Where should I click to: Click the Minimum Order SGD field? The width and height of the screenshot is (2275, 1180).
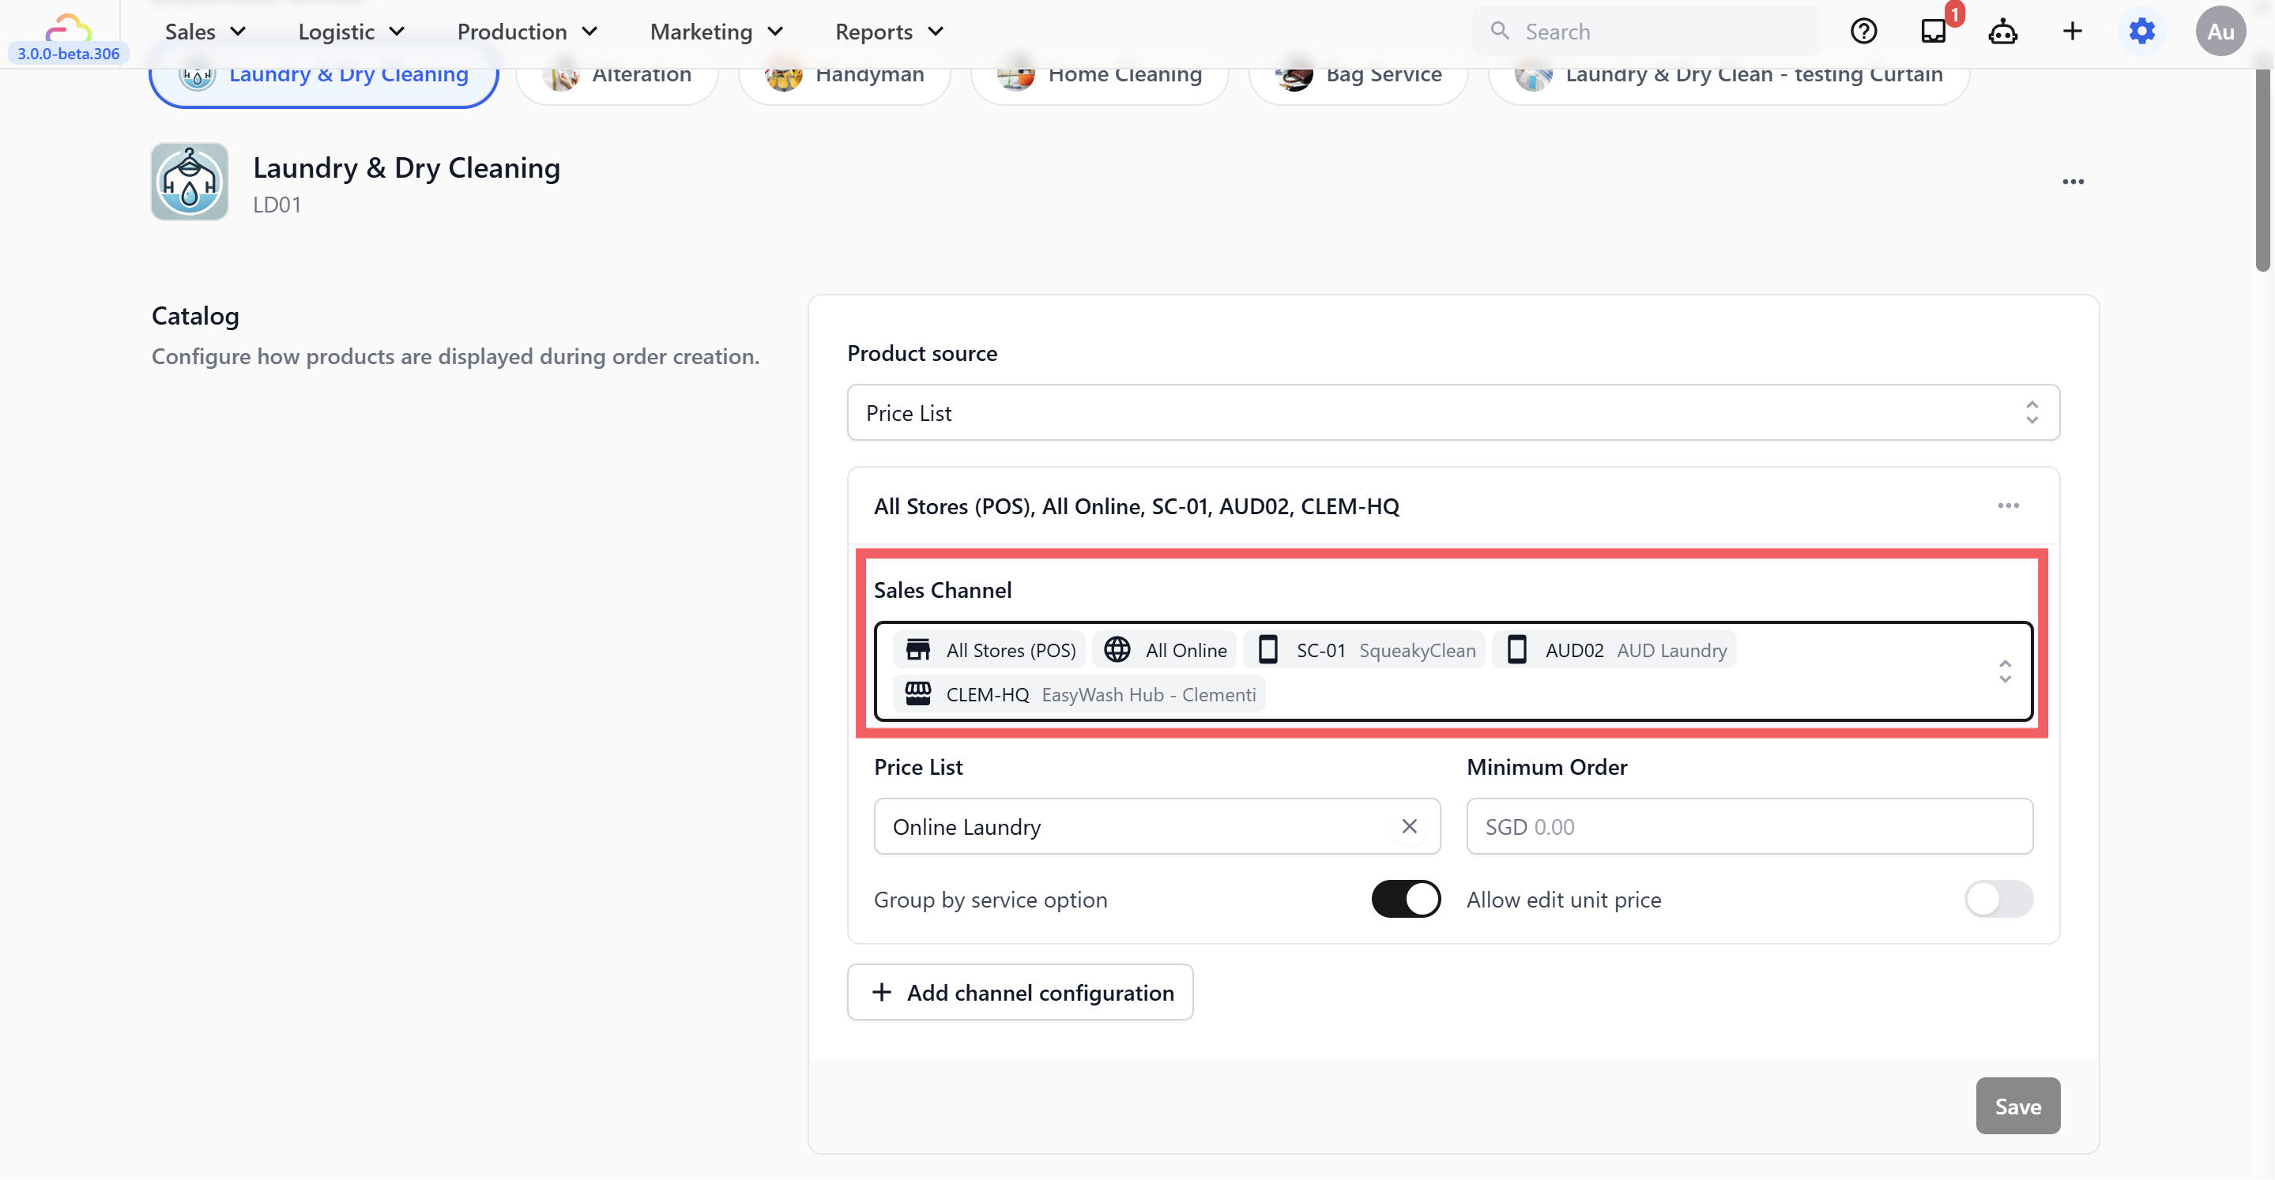point(1749,826)
